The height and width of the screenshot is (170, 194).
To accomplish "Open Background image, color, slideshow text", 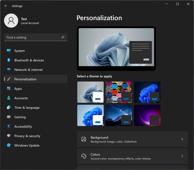I will click(x=114, y=142).
